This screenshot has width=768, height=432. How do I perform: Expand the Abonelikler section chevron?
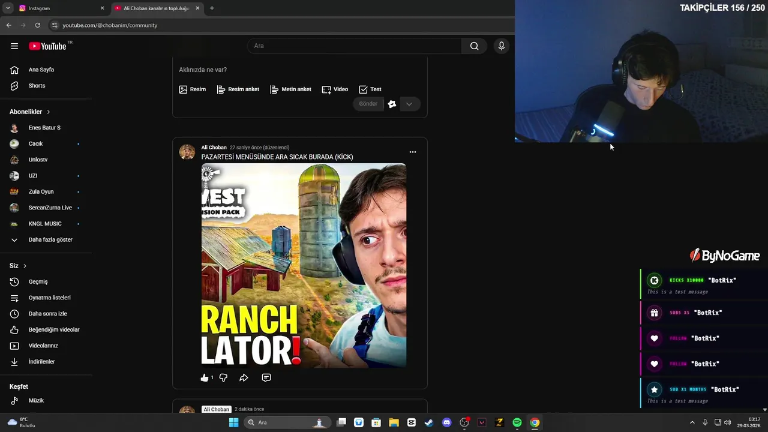pos(49,112)
